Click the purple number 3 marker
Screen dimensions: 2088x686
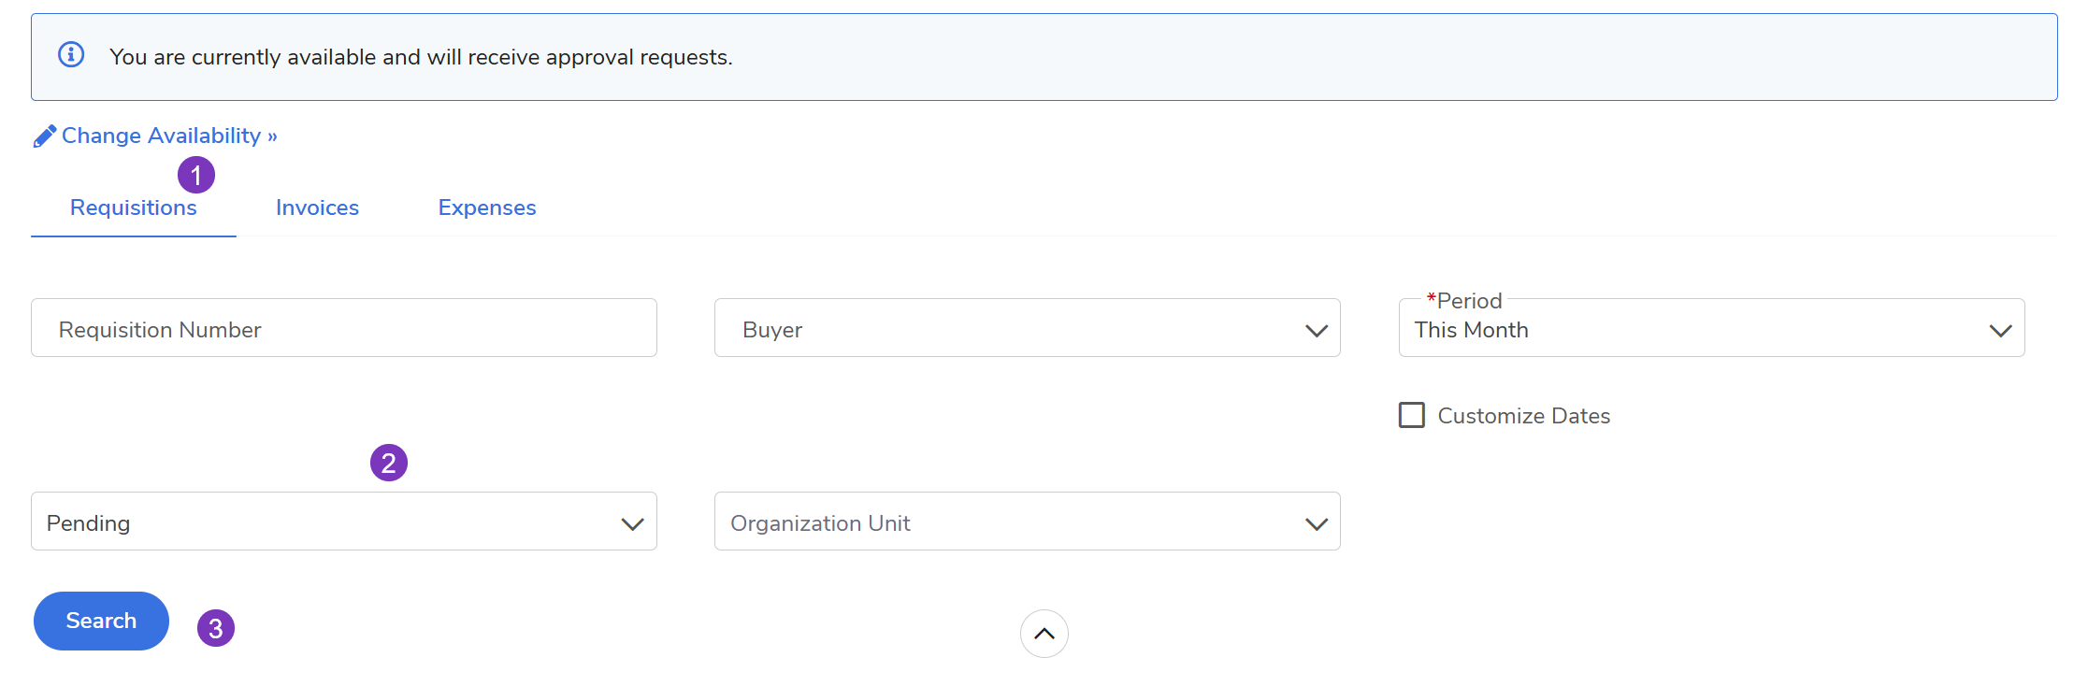[x=216, y=628]
